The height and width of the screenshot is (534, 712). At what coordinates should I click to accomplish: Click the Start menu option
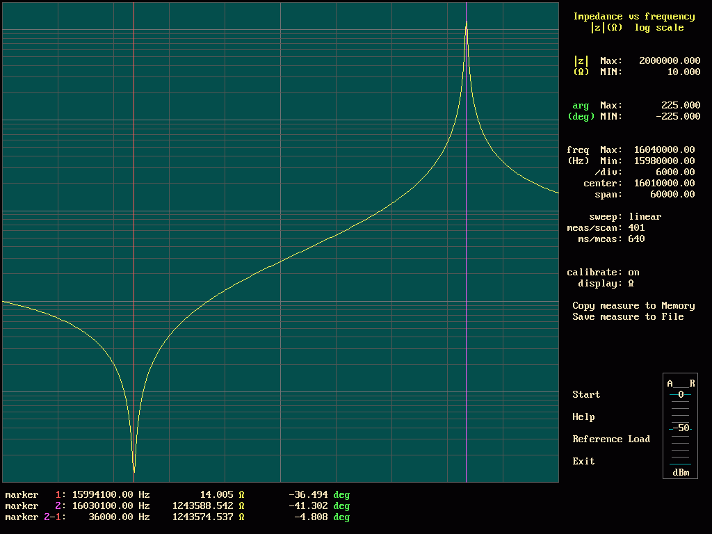[585, 394]
